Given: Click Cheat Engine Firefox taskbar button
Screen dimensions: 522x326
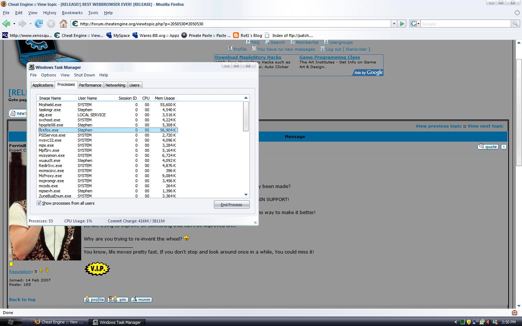Looking at the screenshot, I should click(59, 322).
